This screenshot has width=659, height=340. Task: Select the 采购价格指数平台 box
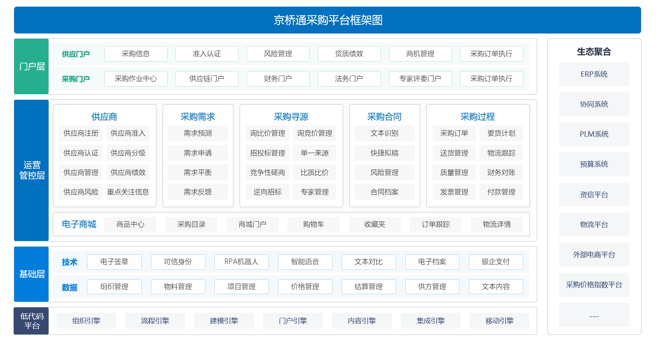pyautogui.click(x=594, y=285)
